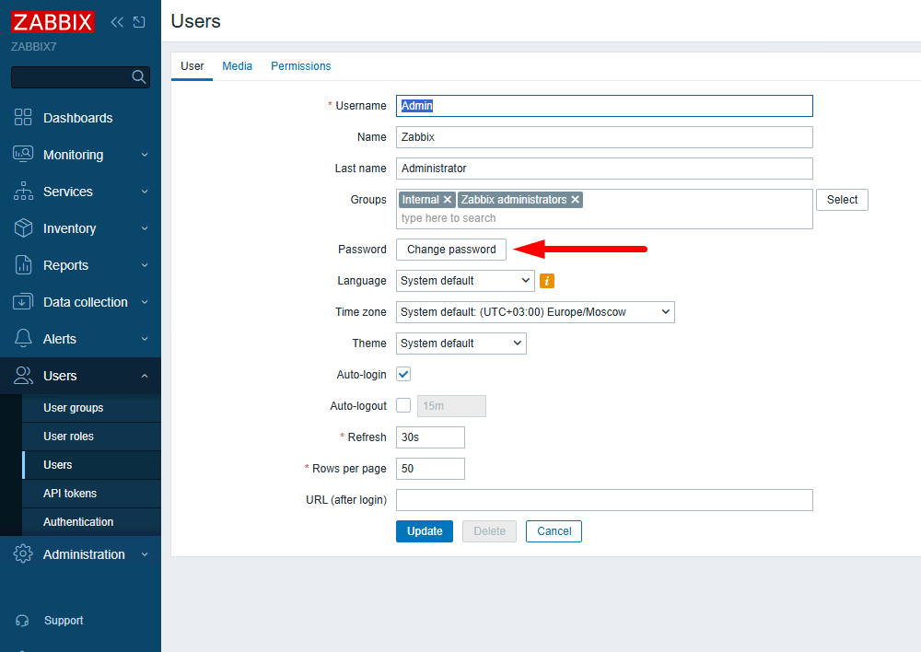Click the Auto-logout 15m time field
The width and height of the screenshot is (921, 652).
pyautogui.click(x=451, y=406)
